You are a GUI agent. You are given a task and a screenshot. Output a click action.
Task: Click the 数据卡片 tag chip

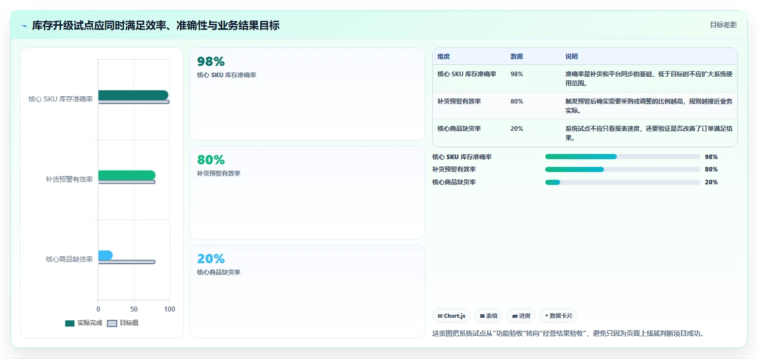(559, 316)
